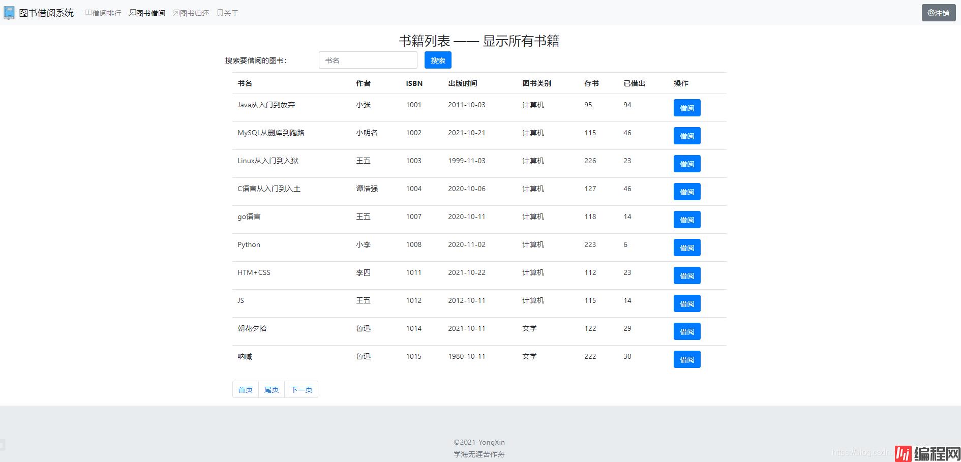Click date 2011-10-03 cell
Screen dimensions: 961x462
click(467, 105)
